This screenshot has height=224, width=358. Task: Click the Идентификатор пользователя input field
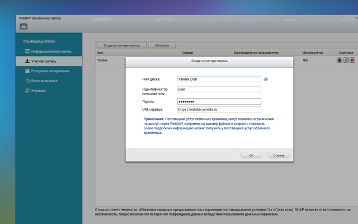coord(219,89)
